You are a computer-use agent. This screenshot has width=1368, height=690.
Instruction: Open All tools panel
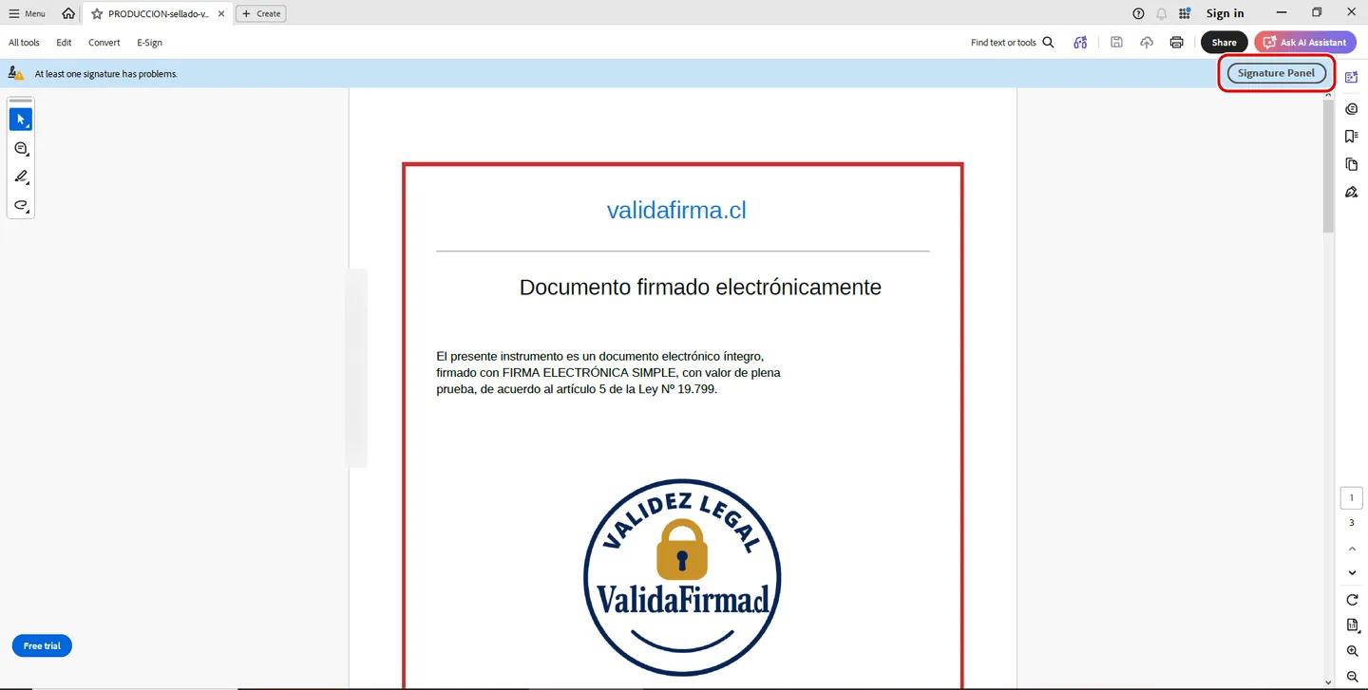tap(24, 43)
